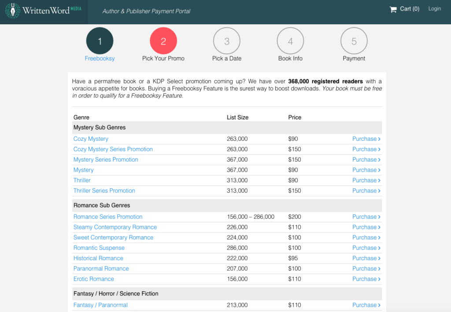The height and width of the screenshot is (312, 451).
Task: Open the Freebooksy step label link
Action: pos(100,59)
